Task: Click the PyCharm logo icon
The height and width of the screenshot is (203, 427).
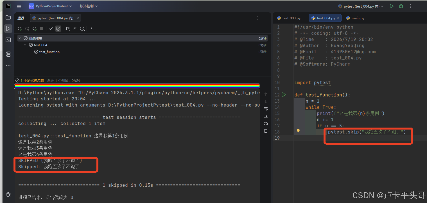Action: point(8,6)
